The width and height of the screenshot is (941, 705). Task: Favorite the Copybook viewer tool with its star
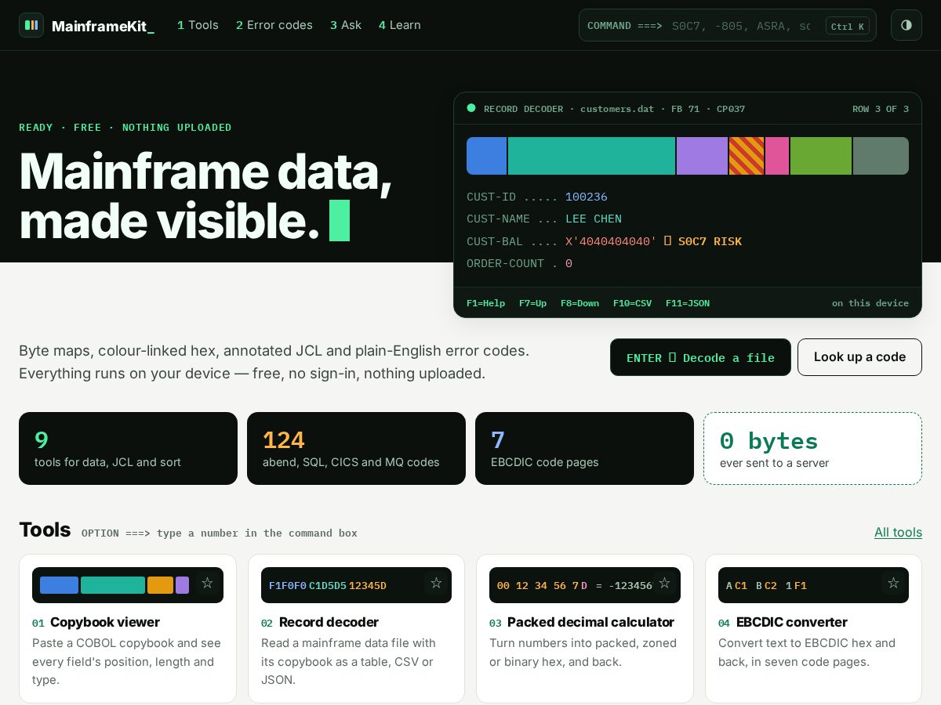207,583
